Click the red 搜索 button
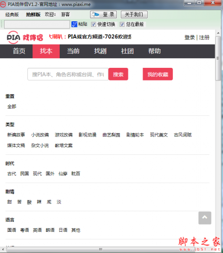223x253 pixels. click(118, 74)
